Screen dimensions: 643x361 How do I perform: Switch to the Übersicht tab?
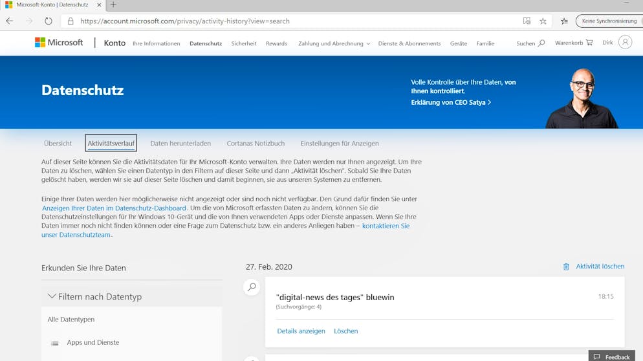[58, 143]
